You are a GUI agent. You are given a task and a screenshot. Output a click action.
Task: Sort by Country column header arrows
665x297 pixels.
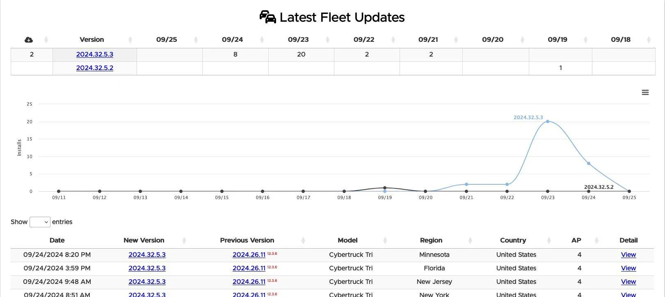coord(549,240)
